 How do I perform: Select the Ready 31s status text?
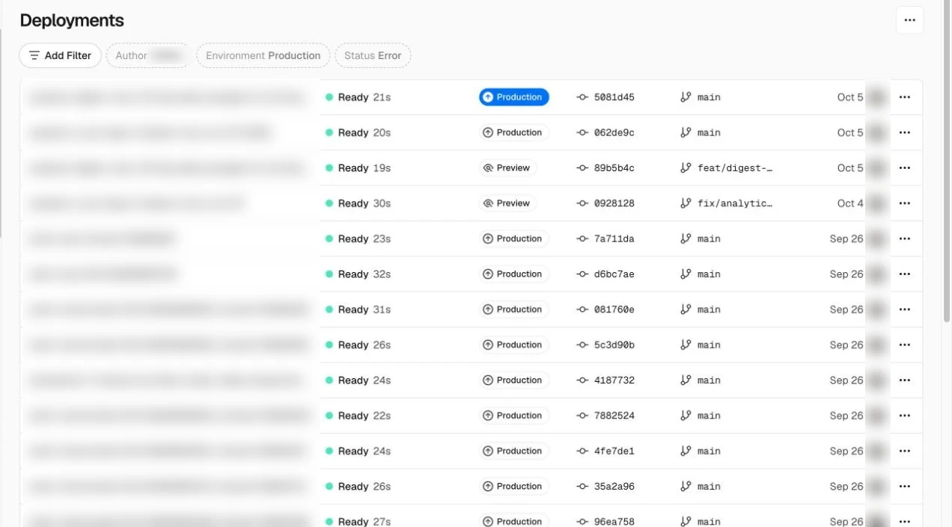tap(364, 309)
